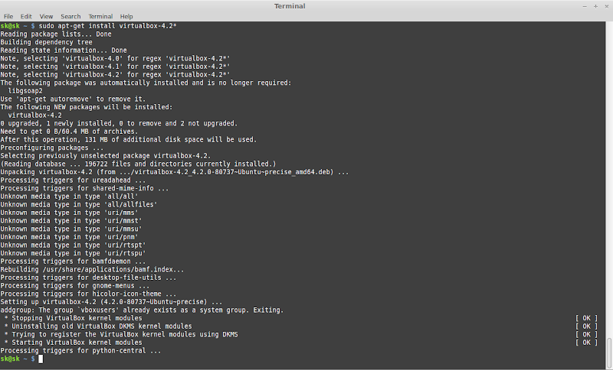Screen dimensions: 613x370
Task: Click the line ending with 'uri/mms'
Action: coord(69,213)
